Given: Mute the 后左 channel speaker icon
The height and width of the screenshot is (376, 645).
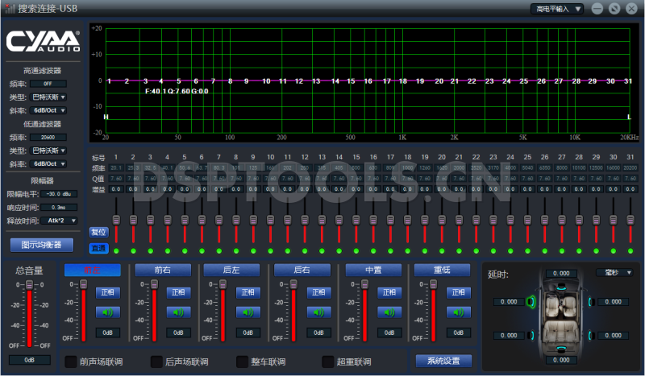Looking at the screenshot, I should coord(248,312).
